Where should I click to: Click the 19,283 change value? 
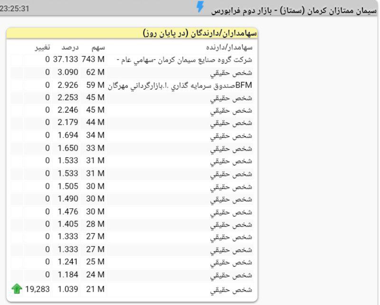(x=37, y=289)
